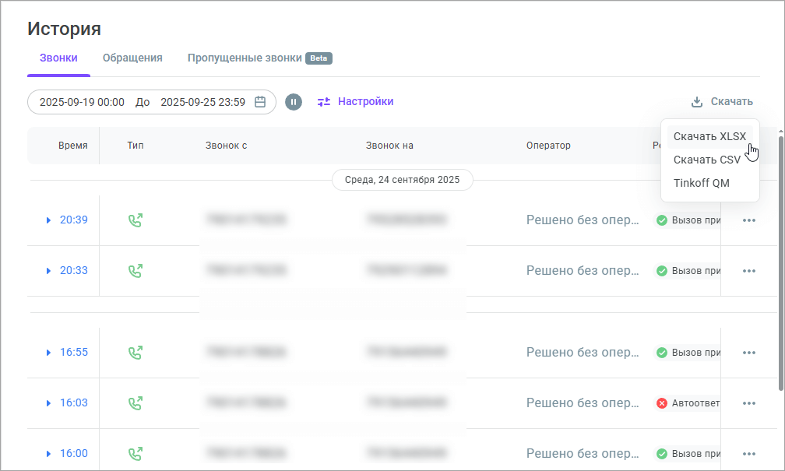This screenshot has height=471, width=785.
Task: Open three-dots menu for 16:03 call
Action: pos(749,403)
